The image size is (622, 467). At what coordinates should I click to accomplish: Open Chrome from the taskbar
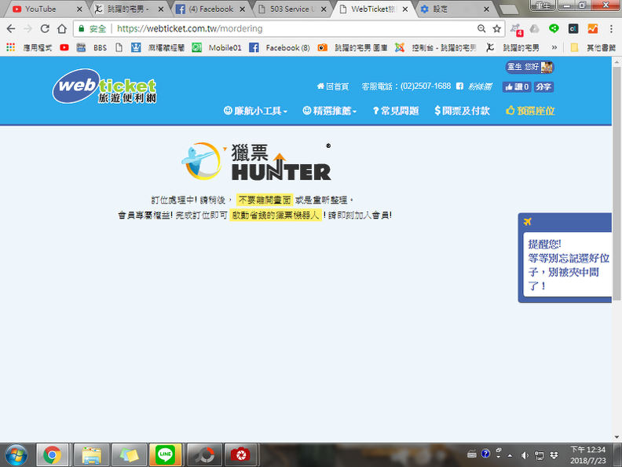53,454
